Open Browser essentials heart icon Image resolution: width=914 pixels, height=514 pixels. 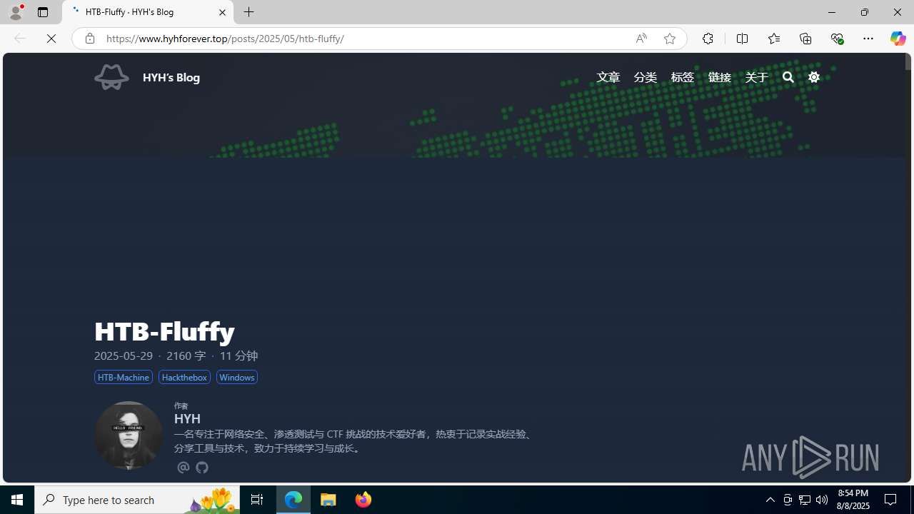point(837,39)
